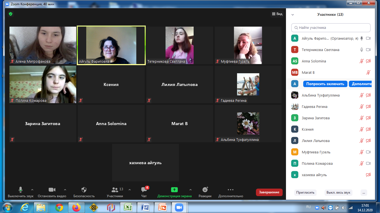The width and height of the screenshot is (380, 213).
Task: Open the More (Дополнительно) three-dots toolbar icon
Action: pos(231,190)
